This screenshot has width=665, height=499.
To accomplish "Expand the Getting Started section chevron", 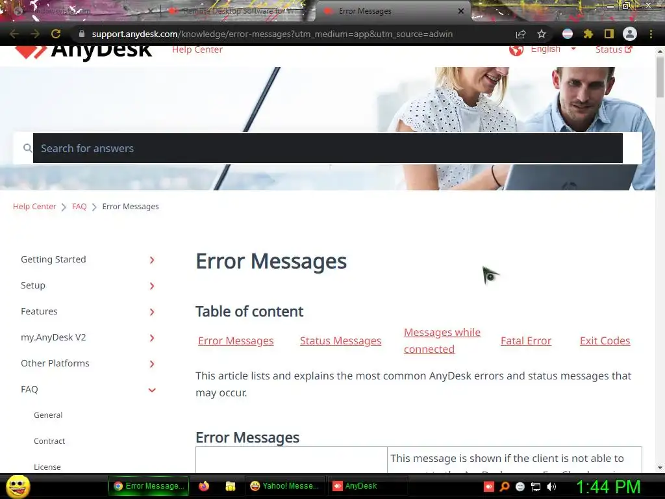I will point(152,260).
